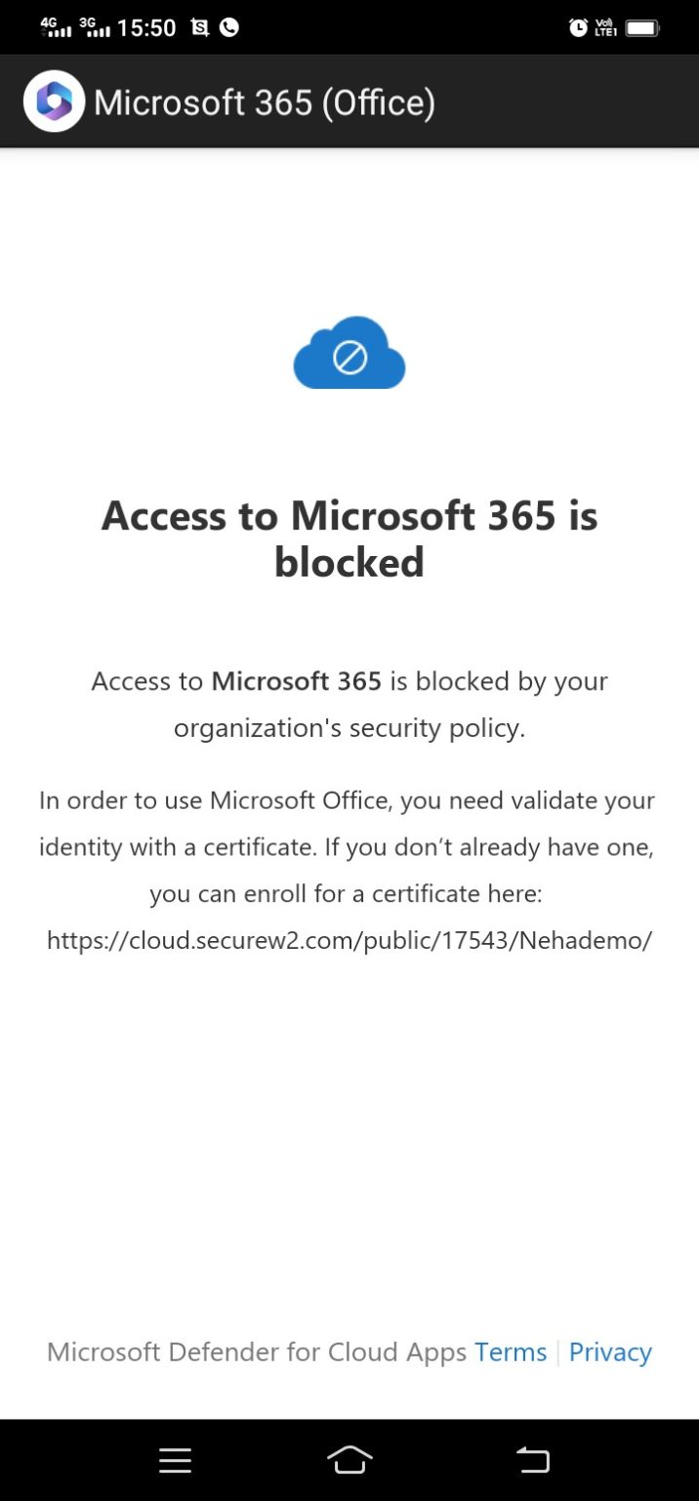Tap the Microsoft 365 app logo icon
The image size is (699, 1501).
tap(54, 101)
